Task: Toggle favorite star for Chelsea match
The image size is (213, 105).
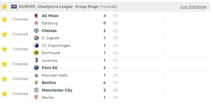Action: pyautogui.click(x=4, y=34)
